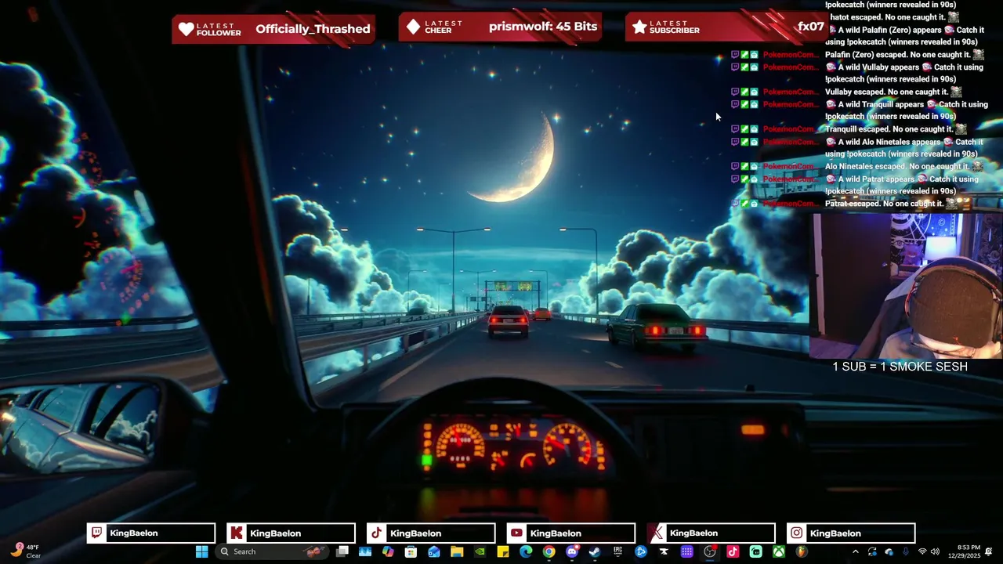Launch Xbox app from the taskbar

[x=779, y=551]
